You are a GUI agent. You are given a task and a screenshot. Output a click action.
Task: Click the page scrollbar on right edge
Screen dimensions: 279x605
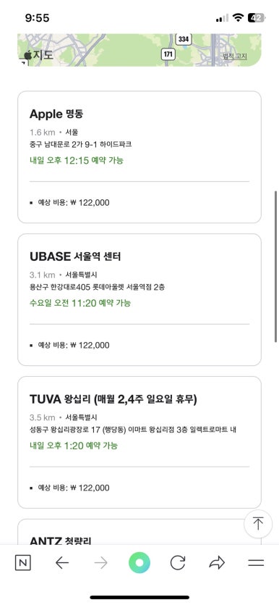[x=276, y=266]
